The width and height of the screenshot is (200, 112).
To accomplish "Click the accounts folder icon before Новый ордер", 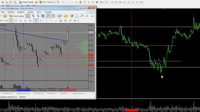I will coord(5,16).
